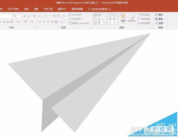The height and width of the screenshot is (137, 178).
Task: Click the 快速样式 quick styles icon
Action: click(132, 18)
